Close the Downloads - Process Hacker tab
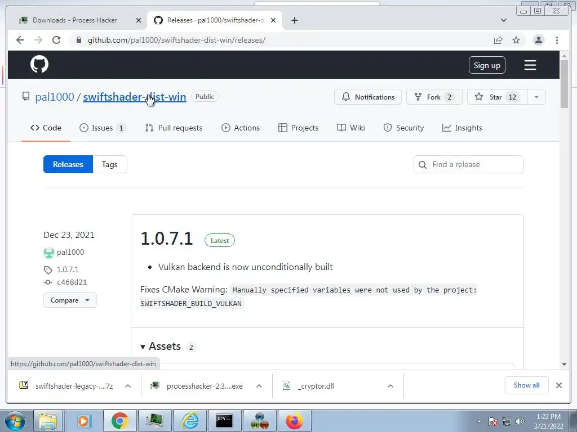 [139, 20]
